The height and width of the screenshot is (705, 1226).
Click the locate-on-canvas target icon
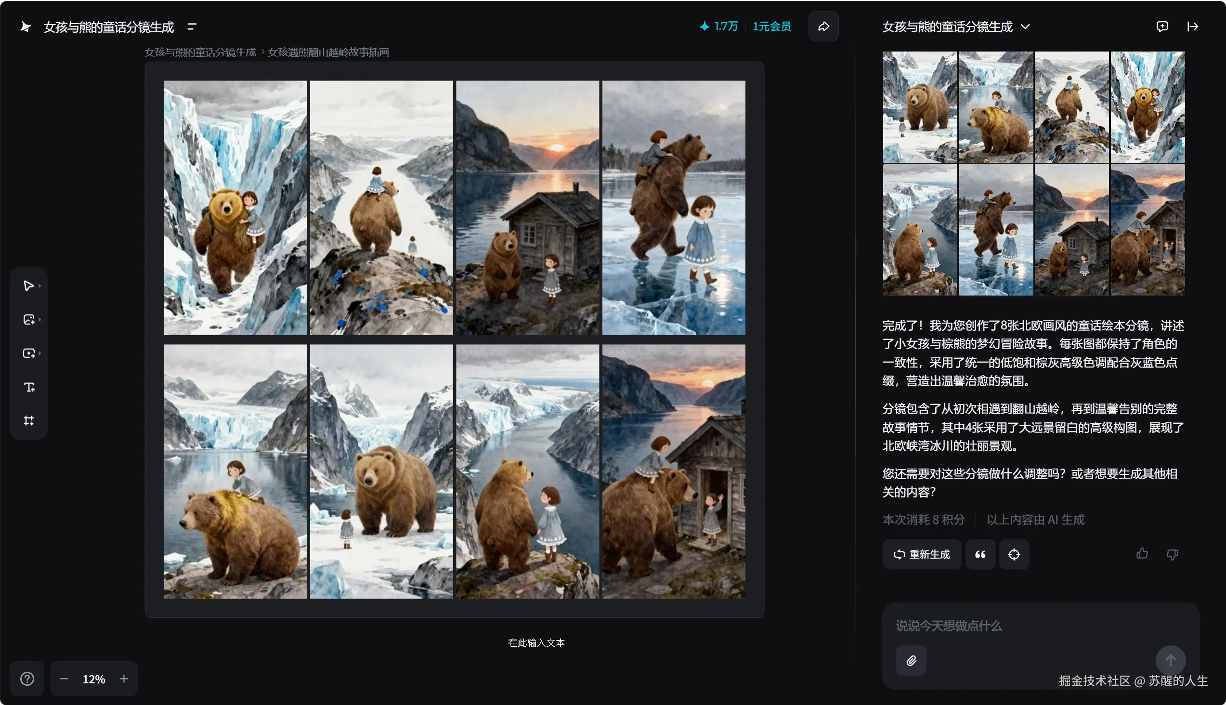pos(1014,554)
